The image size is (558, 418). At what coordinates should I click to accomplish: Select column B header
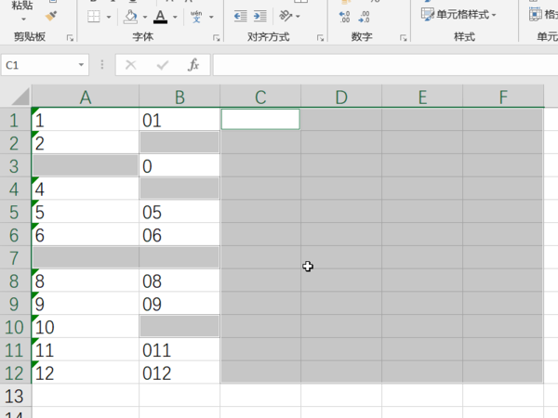[x=179, y=97]
